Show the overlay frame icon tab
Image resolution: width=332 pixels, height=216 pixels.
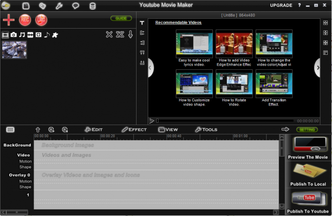[38, 35]
